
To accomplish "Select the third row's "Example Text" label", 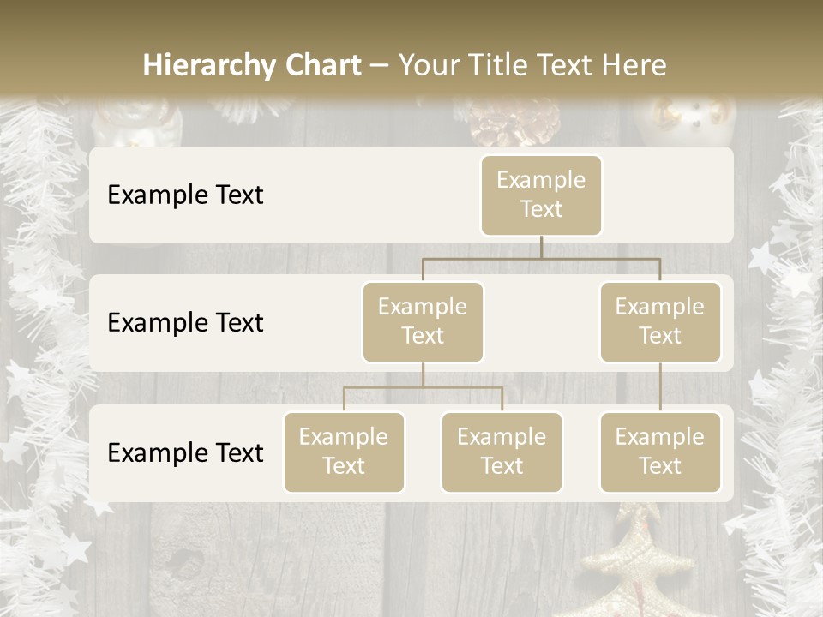I will pos(185,452).
